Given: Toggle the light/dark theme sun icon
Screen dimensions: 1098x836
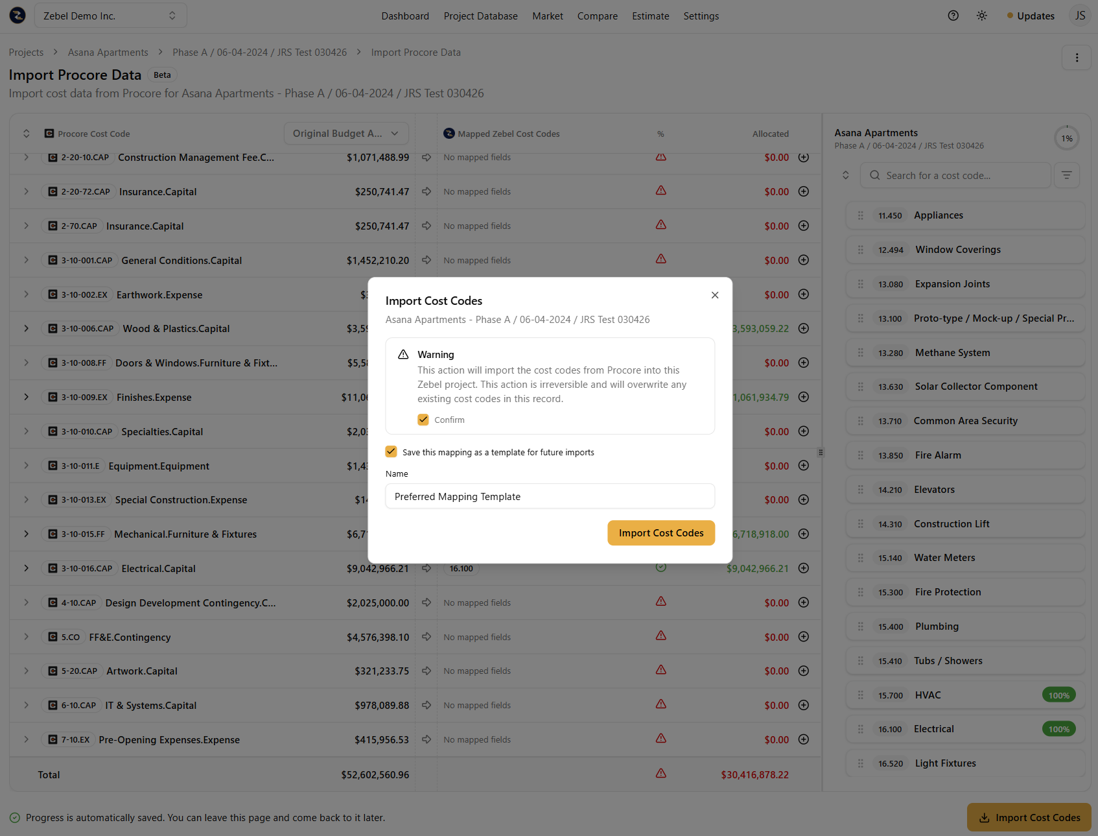Looking at the screenshot, I should [982, 16].
